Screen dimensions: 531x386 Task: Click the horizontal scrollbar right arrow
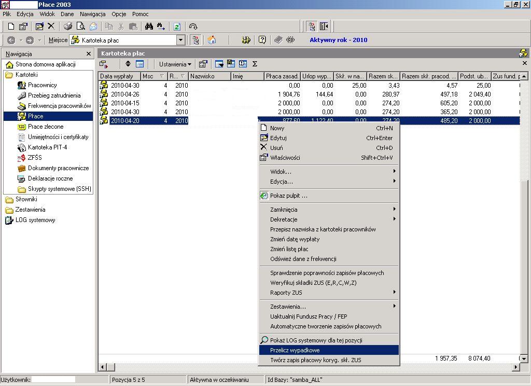[x=516, y=367]
